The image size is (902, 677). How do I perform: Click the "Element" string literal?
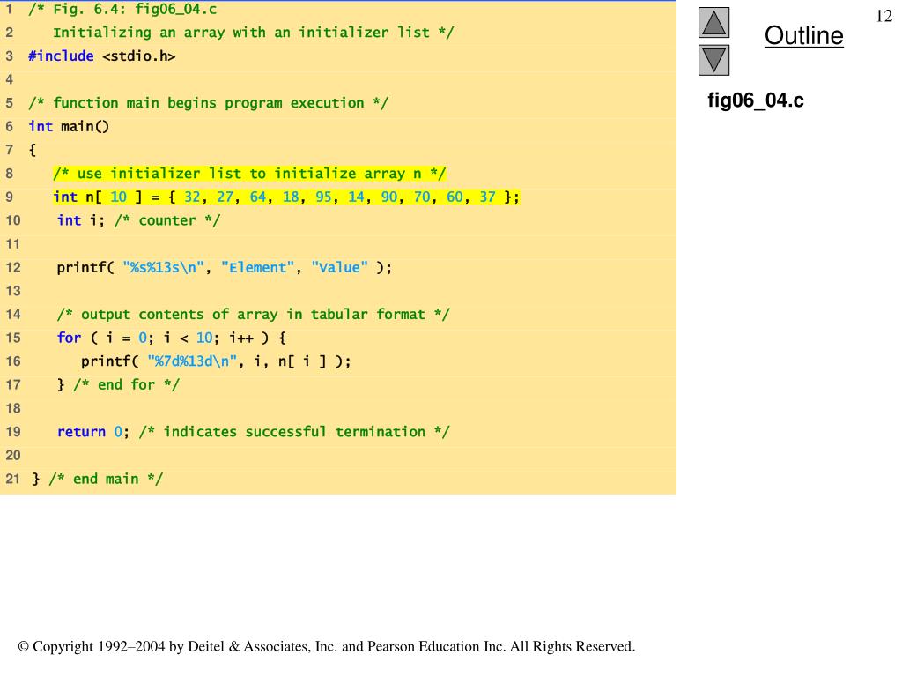pyautogui.click(x=258, y=267)
